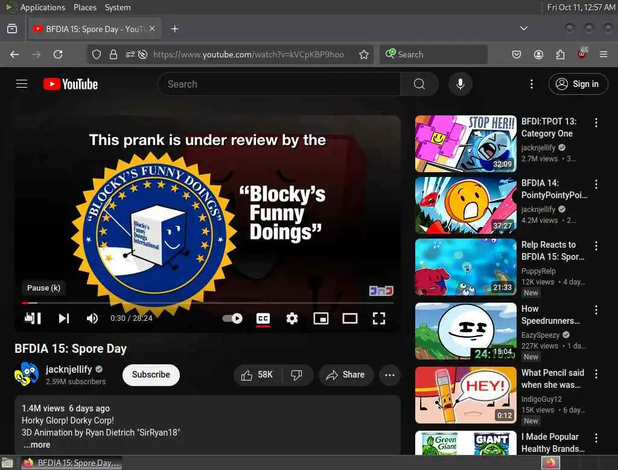This screenshot has height=470, width=618.
Task: List all tabs chevron dropdown
Action: [x=524, y=28]
